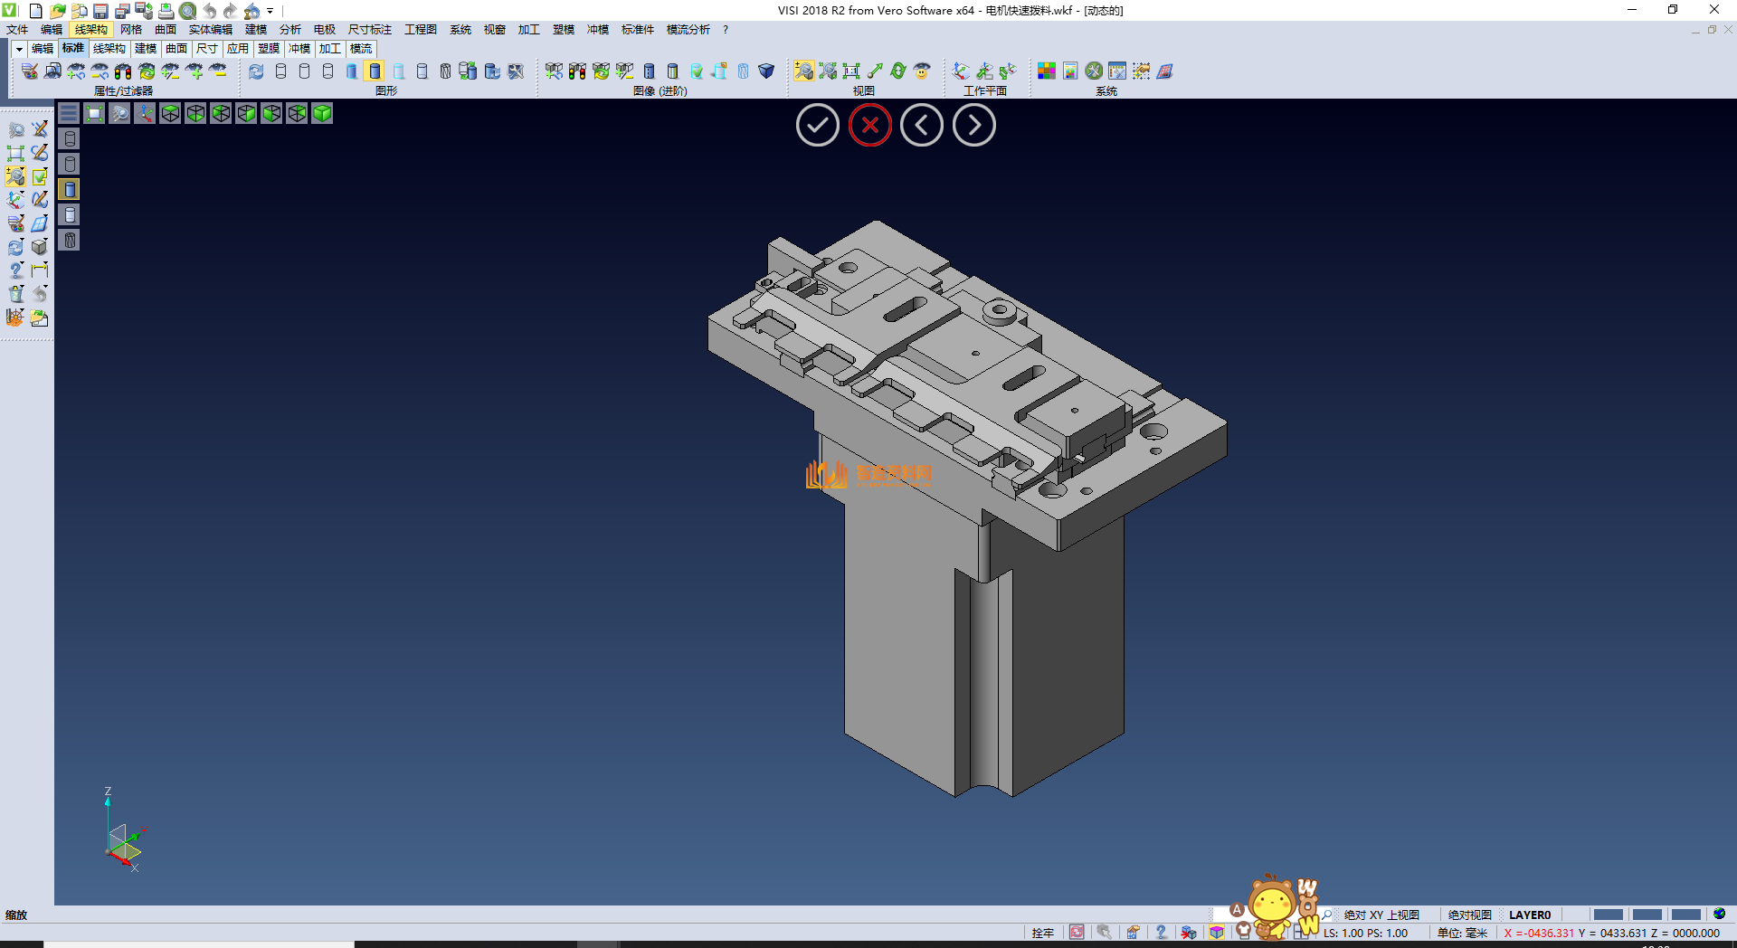
Task: Cancel with the red X circle button
Action: click(869, 126)
